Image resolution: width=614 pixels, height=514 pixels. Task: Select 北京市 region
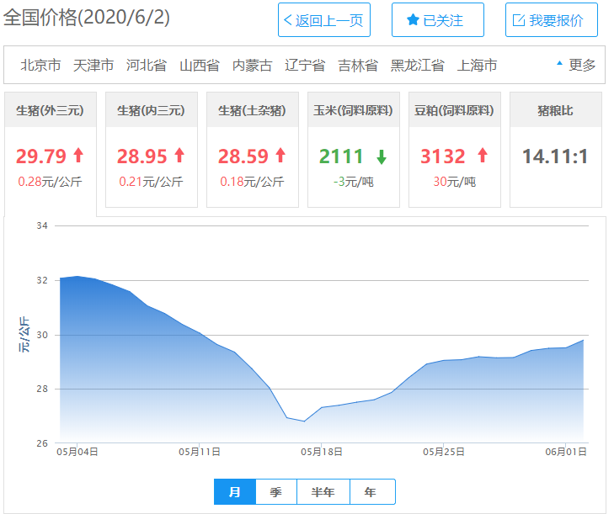point(40,65)
